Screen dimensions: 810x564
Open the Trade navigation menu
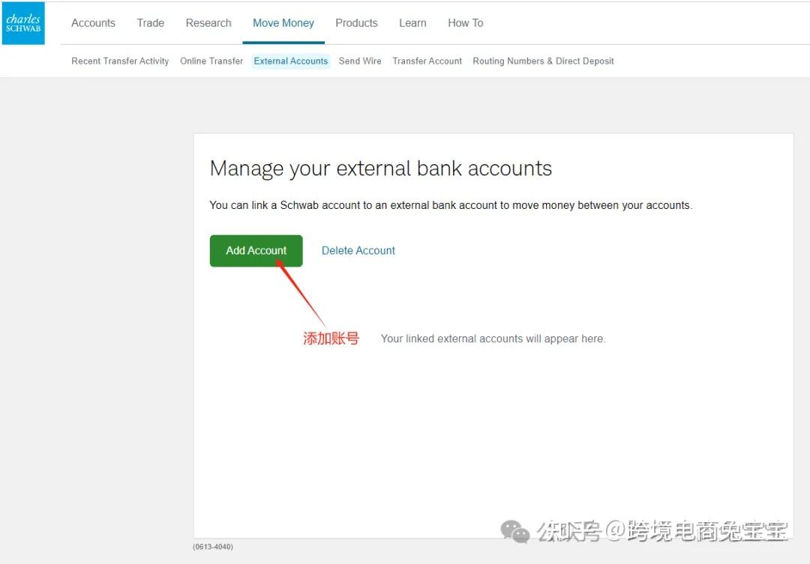pyautogui.click(x=150, y=22)
